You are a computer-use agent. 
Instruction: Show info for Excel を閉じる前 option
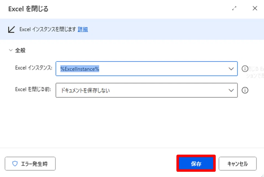[x=245, y=90]
